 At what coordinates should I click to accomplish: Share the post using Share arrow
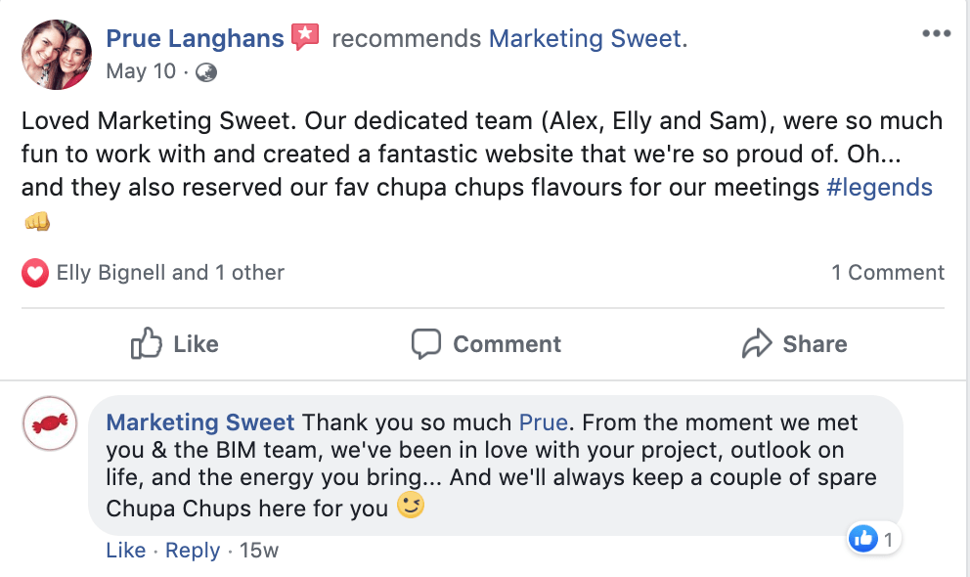click(x=794, y=344)
